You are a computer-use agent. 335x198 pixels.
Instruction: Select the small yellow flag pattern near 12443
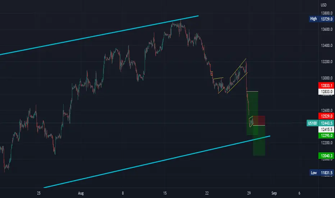[x=251, y=121]
